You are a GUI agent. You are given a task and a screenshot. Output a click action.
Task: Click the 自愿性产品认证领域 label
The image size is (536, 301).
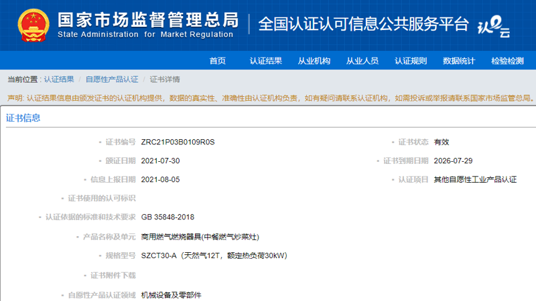102,295
